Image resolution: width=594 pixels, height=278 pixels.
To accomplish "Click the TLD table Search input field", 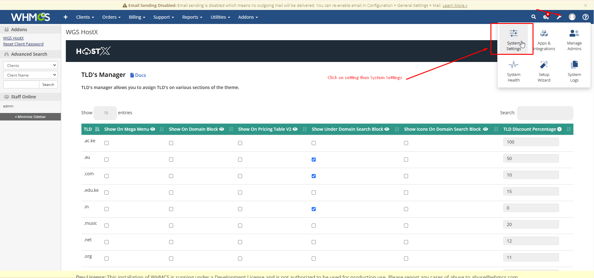I will pyautogui.click(x=545, y=113).
